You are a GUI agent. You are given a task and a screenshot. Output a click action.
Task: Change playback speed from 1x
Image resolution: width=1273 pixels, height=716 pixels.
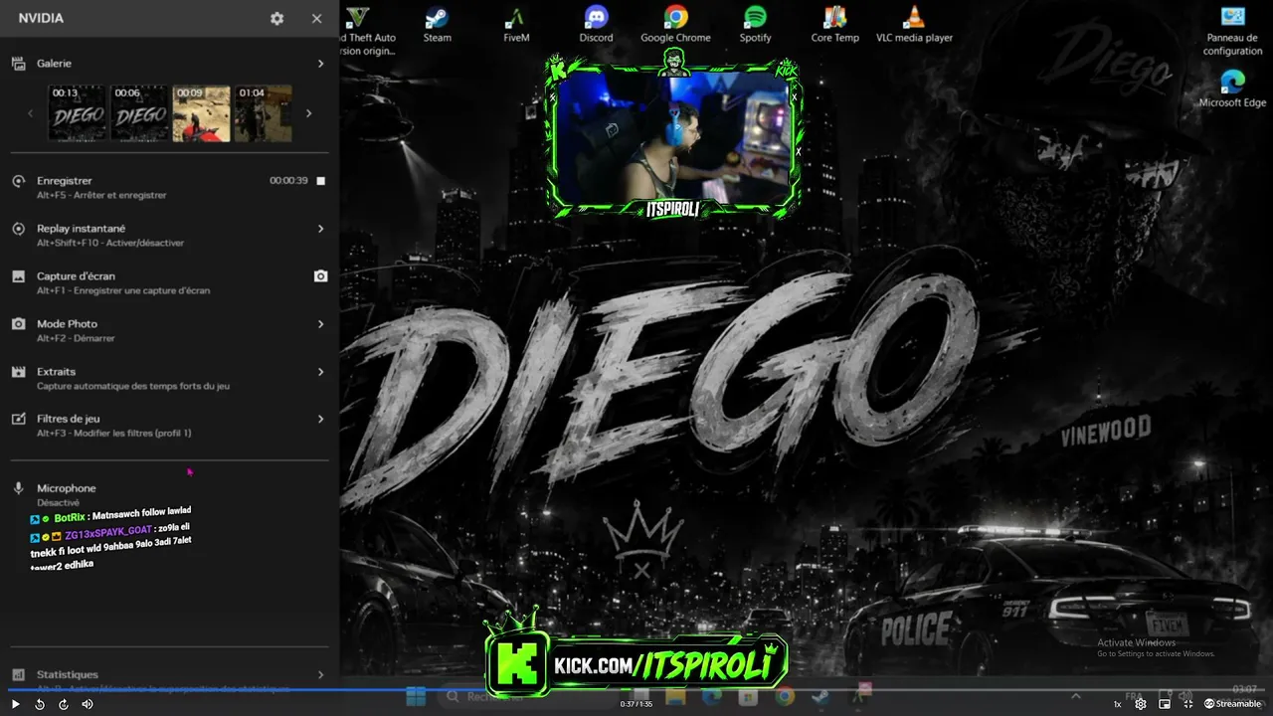pyautogui.click(x=1117, y=704)
